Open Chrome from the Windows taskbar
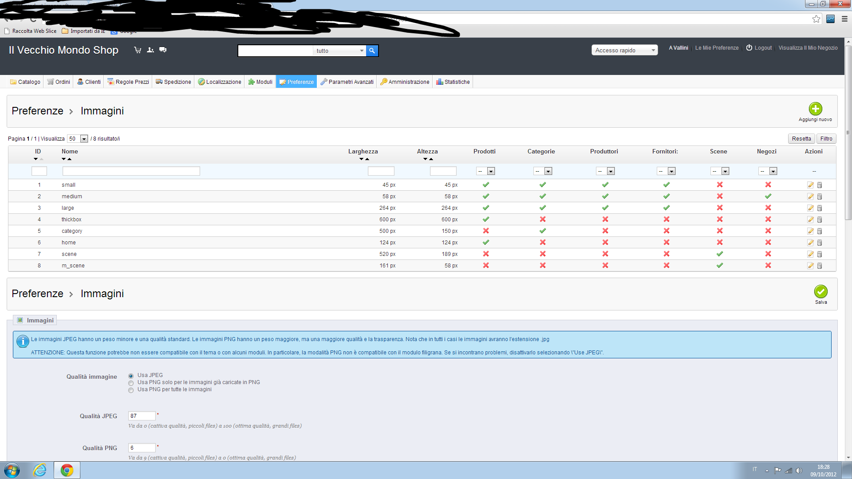Image resolution: width=852 pixels, height=479 pixels. tap(67, 470)
